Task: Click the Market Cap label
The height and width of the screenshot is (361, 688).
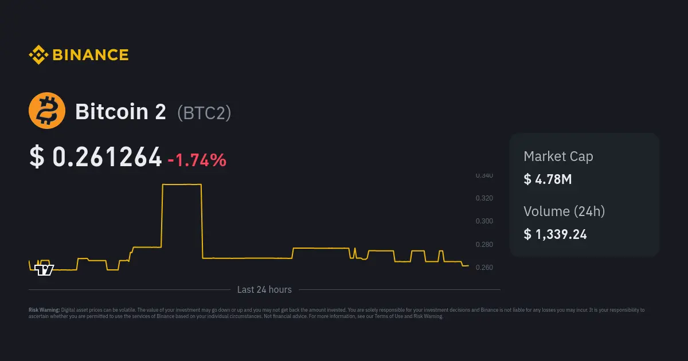Action: click(558, 156)
